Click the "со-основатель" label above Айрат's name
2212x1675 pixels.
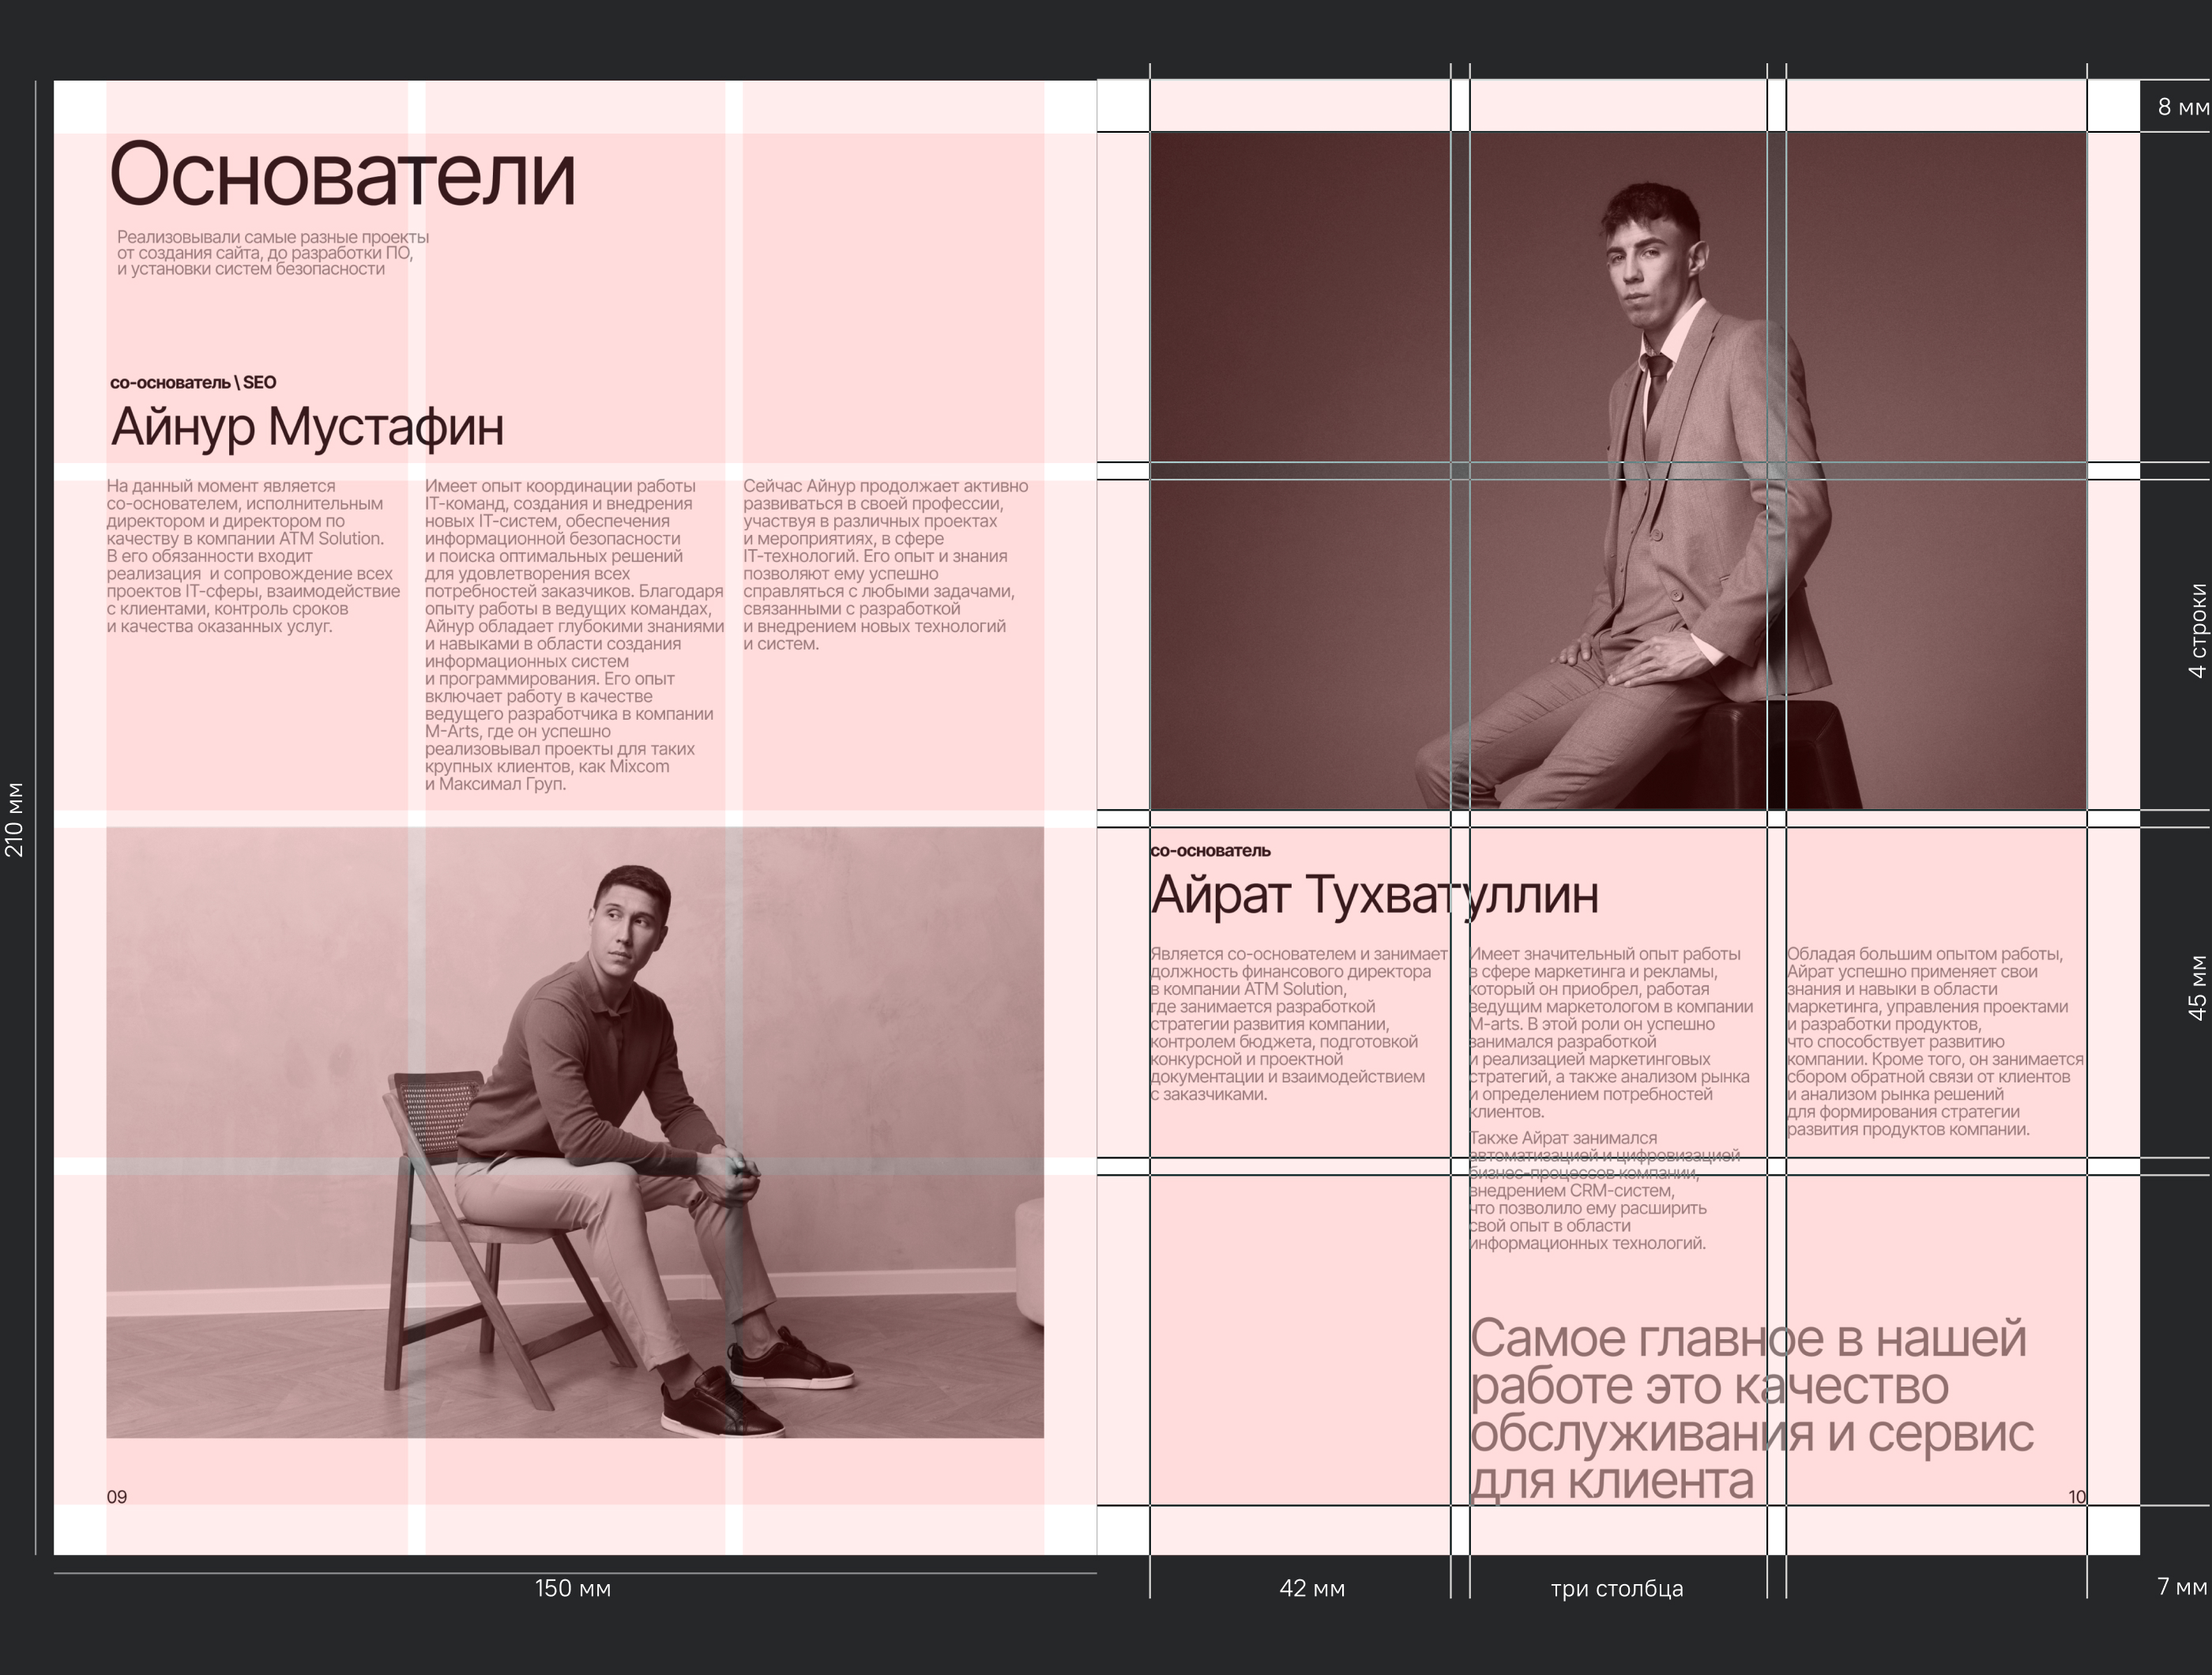1210,851
